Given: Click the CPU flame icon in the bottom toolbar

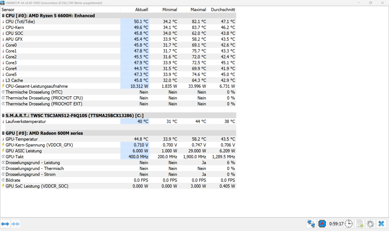Looking at the screenshot, I should (x=322, y=224).
